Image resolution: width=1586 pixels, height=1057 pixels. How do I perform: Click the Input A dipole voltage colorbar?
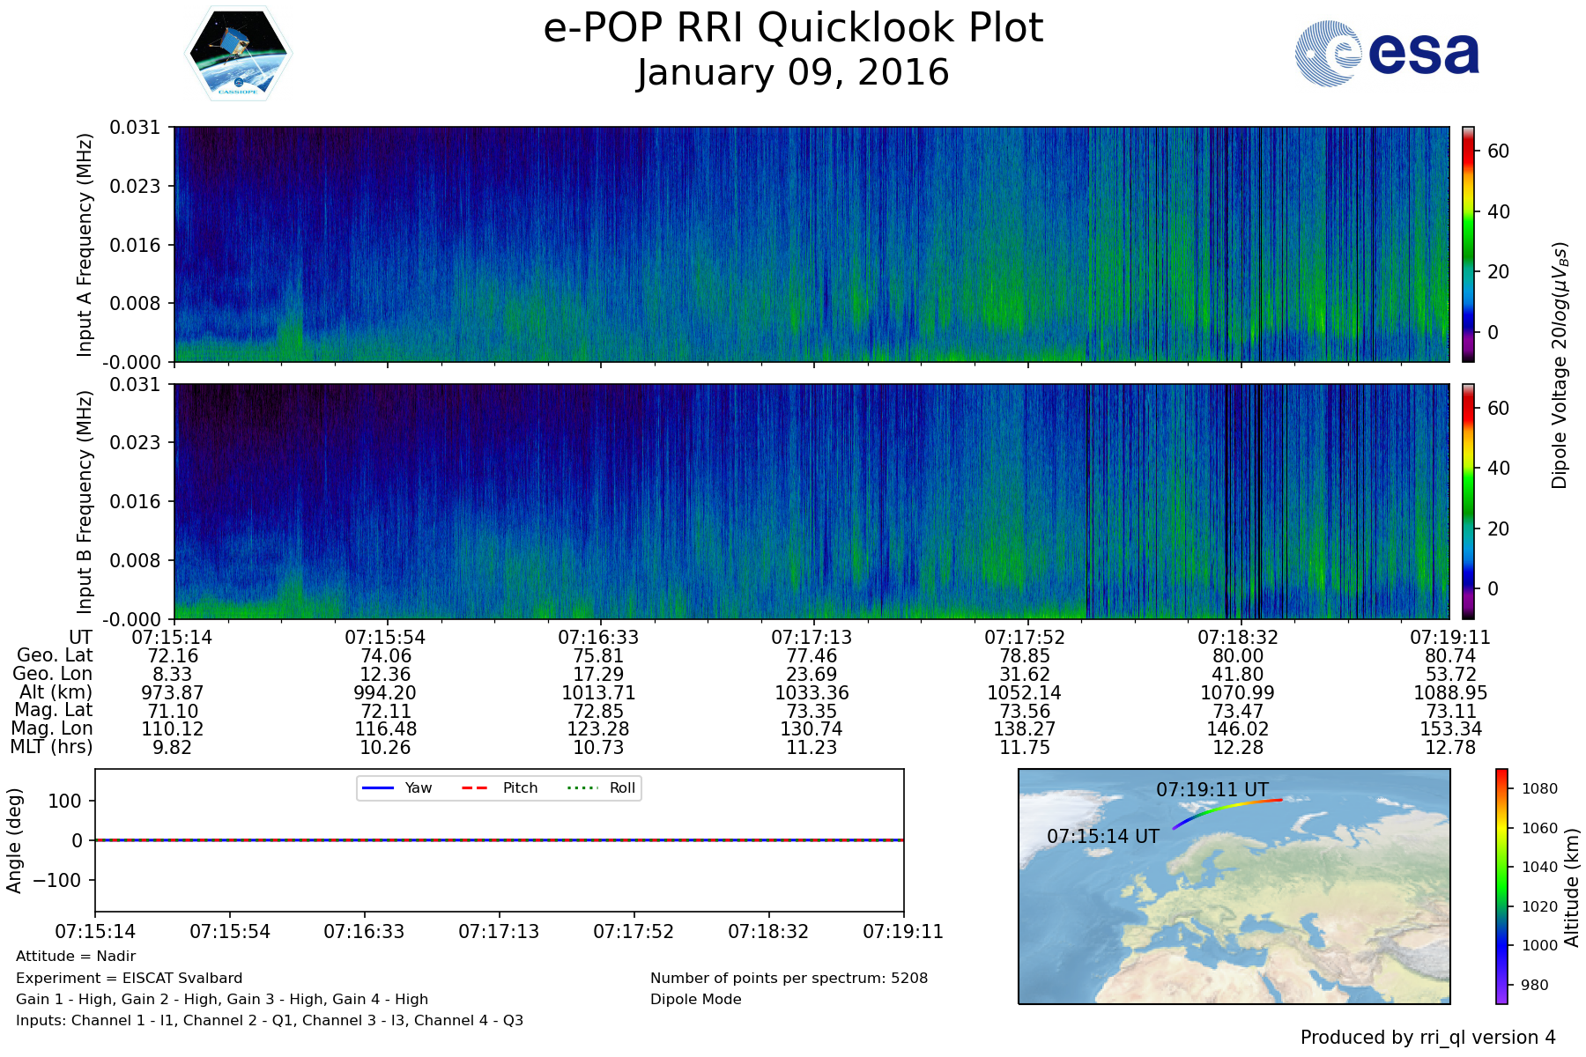click(x=1468, y=244)
